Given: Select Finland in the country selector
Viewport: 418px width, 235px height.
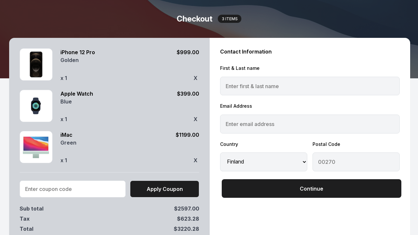Looking at the screenshot, I should click(264, 162).
